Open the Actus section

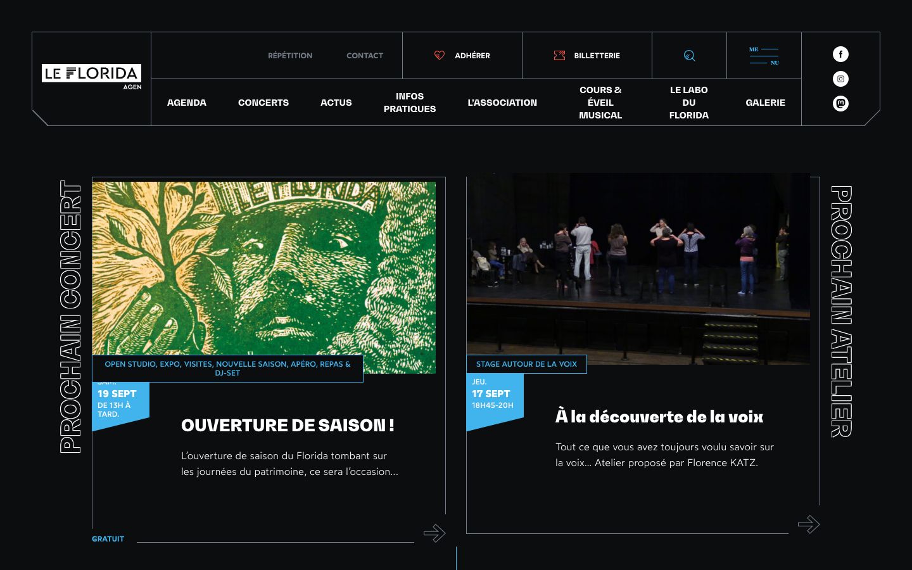[x=336, y=103]
